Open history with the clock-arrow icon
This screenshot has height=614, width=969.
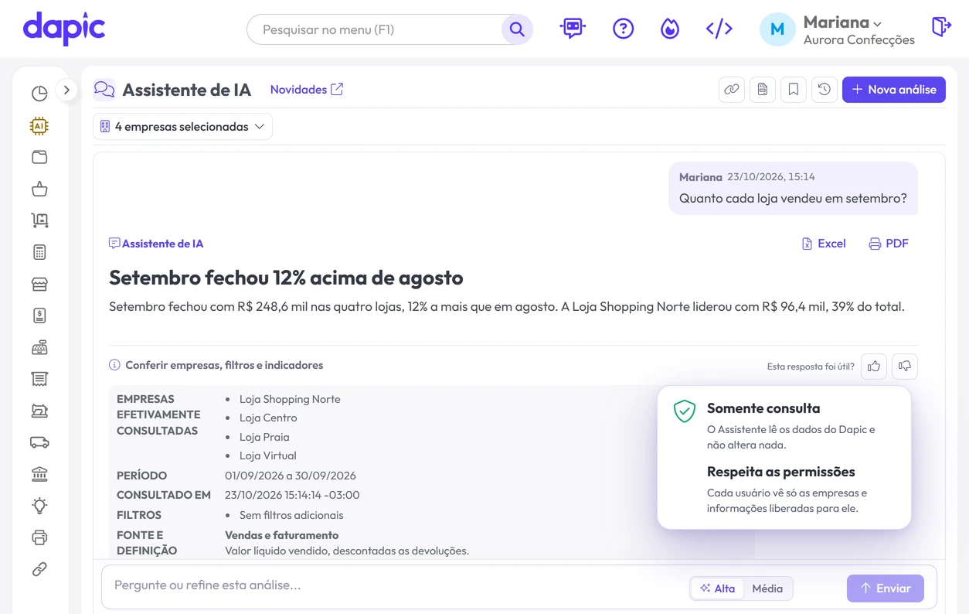pyautogui.click(x=824, y=90)
